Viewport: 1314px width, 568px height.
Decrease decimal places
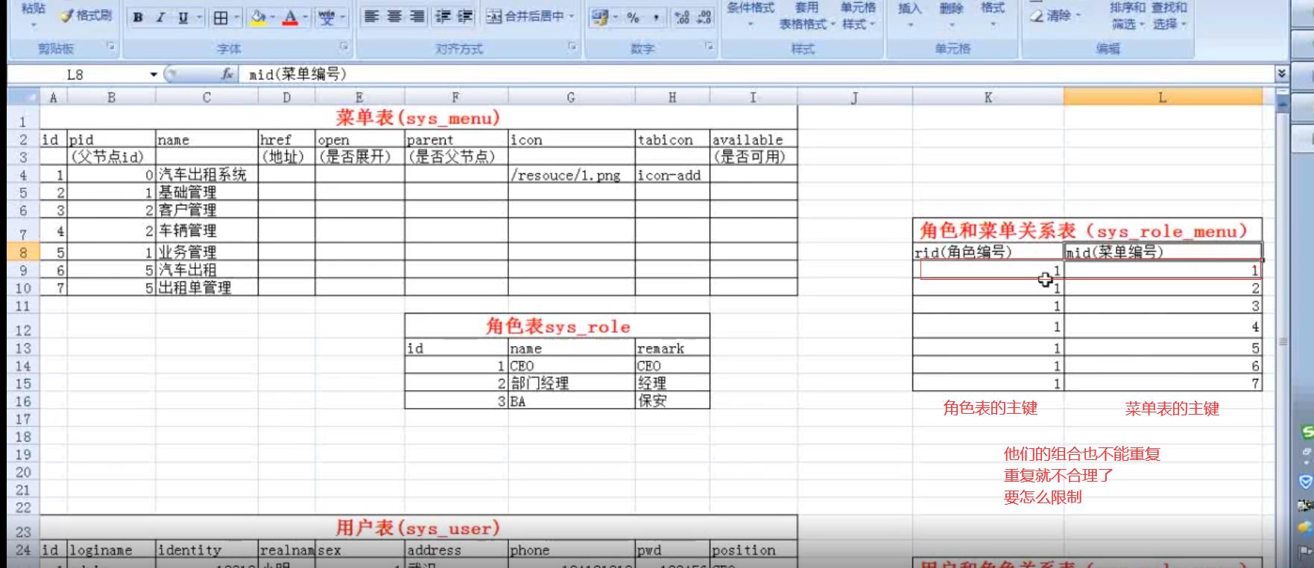pos(704,18)
